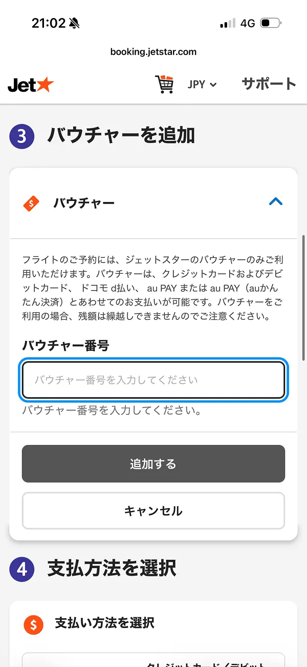This screenshot has width=307, height=667.
Task: Open the JPY currency dropdown
Action: tap(202, 85)
